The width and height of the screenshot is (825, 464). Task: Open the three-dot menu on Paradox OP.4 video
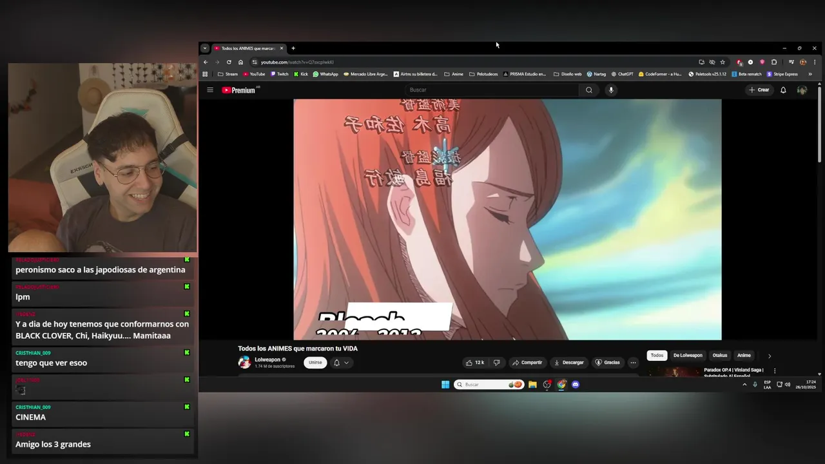pos(775,371)
